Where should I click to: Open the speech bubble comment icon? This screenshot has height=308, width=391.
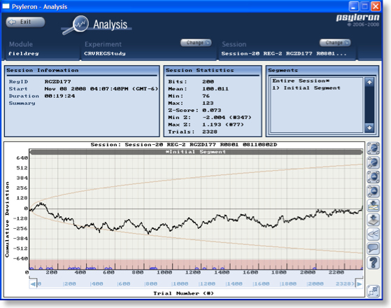click(373, 248)
